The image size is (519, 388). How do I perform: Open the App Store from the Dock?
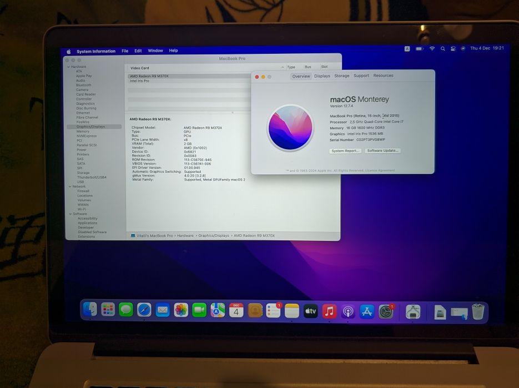(367, 312)
